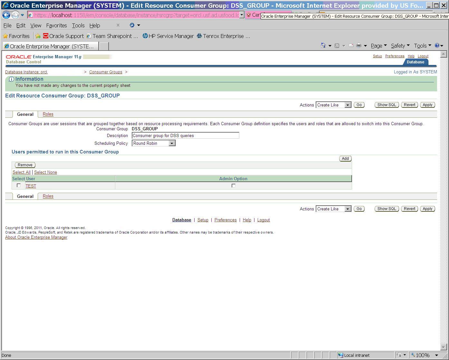449x360 pixels.
Task: Click the bottom Apply button
Action: coord(427,209)
